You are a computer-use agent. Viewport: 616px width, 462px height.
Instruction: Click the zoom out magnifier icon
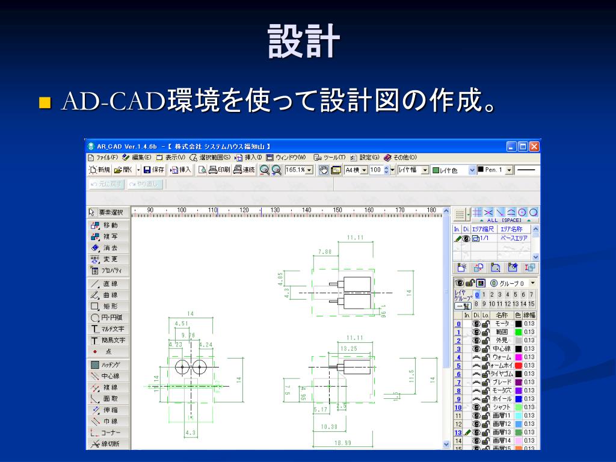(265, 170)
